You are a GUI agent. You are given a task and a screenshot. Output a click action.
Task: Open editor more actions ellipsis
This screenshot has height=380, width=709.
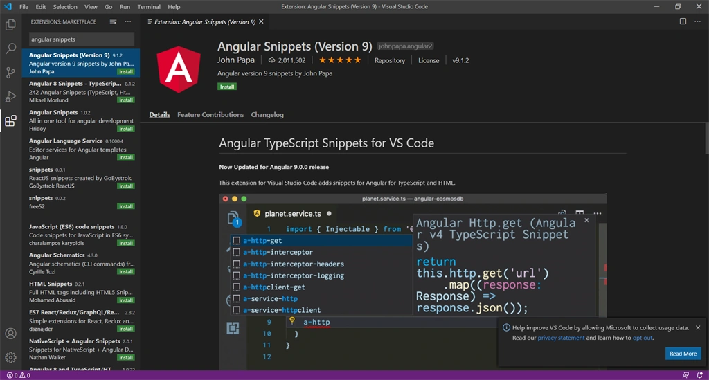pos(698,21)
